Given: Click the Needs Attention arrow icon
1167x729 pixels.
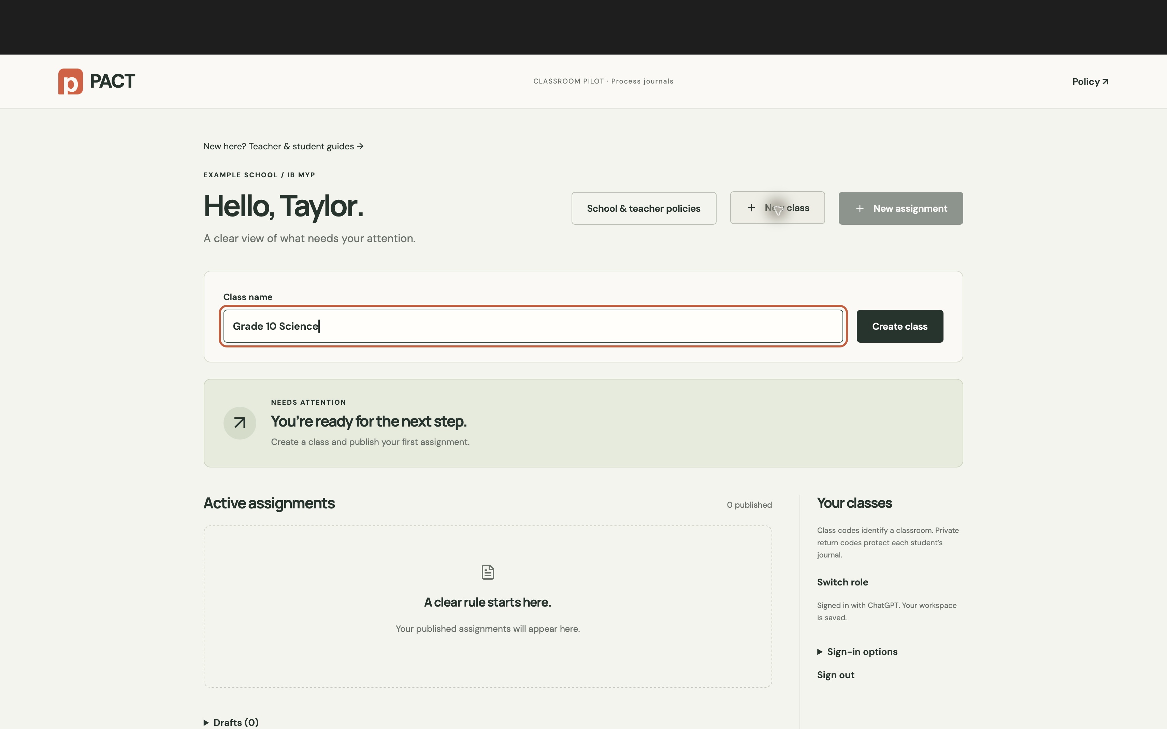Looking at the screenshot, I should 240,423.
